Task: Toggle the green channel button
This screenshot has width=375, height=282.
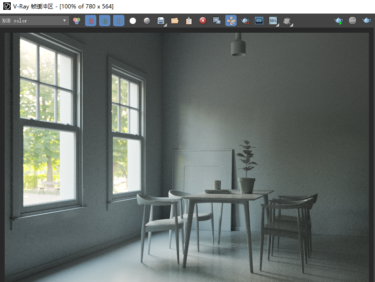Action: 105,21
